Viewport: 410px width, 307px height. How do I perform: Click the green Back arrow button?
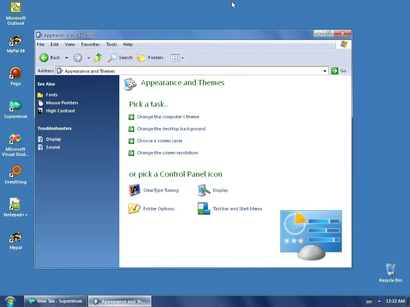coord(44,58)
